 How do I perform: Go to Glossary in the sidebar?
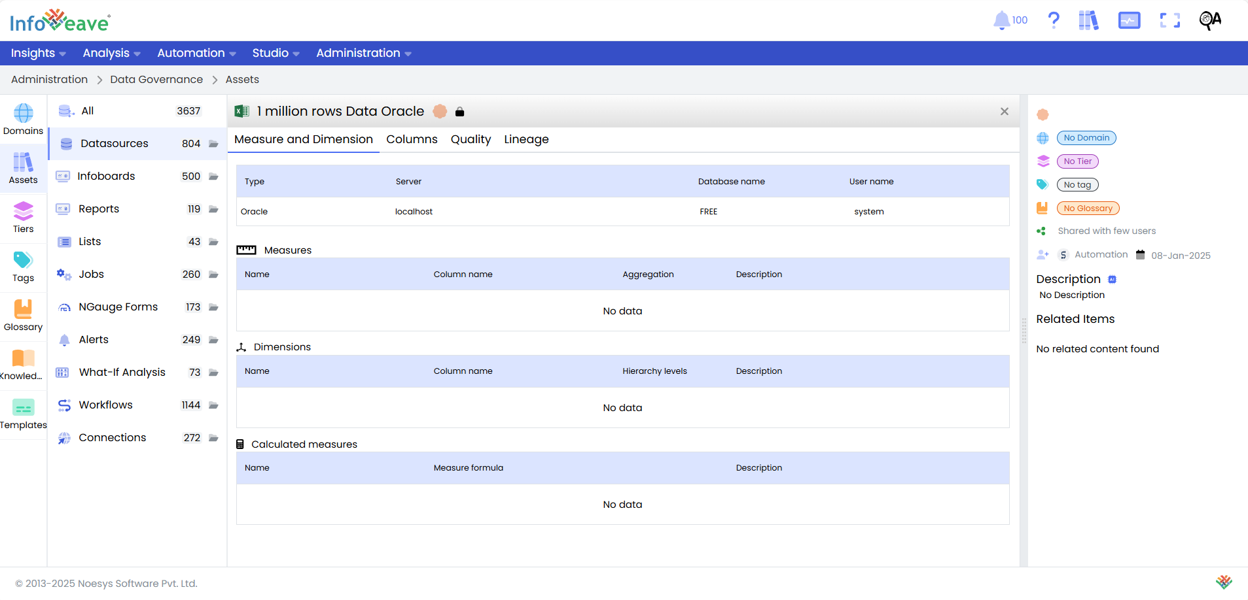tap(24, 316)
